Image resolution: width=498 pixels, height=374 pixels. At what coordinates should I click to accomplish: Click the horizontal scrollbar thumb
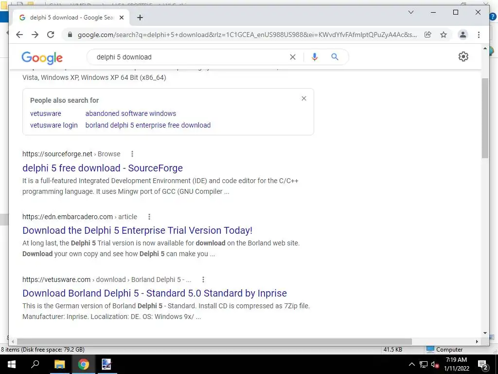[x=214, y=341]
